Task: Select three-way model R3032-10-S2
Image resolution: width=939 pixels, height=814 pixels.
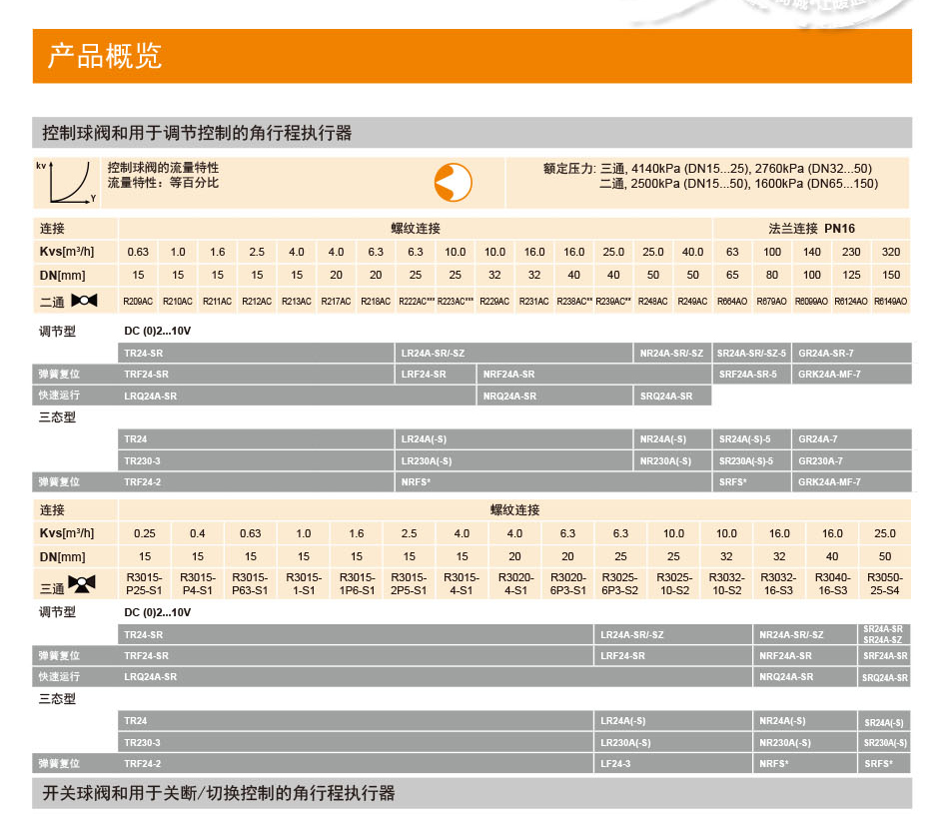Action: click(726, 584)
